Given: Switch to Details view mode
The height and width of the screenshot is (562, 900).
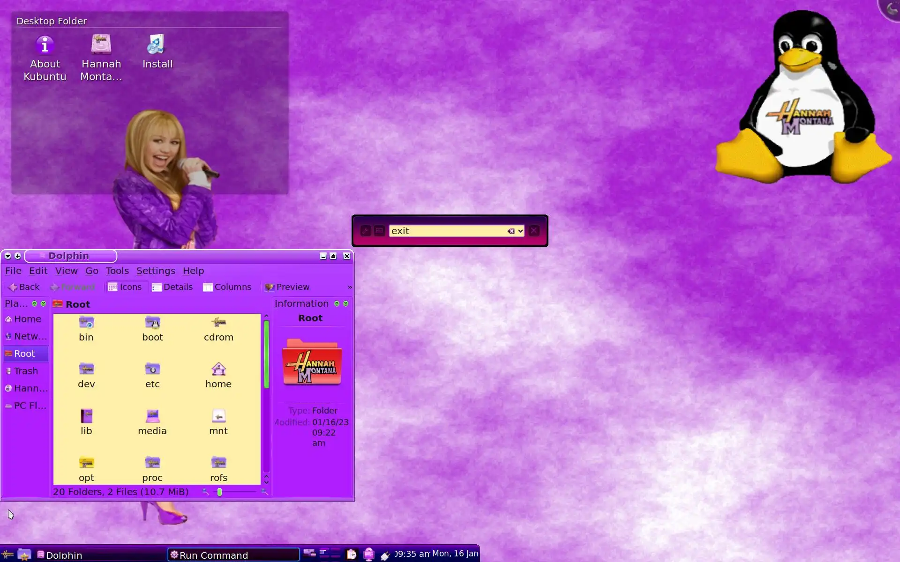Looking at the screenshot, I should 172,287.
